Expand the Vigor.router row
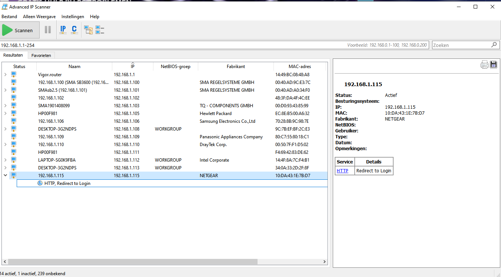The image size is (501, 277). 5,74
